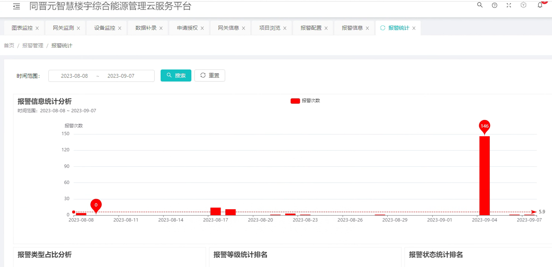Screen dimensions: 552x267
Task: Open the 项目浏览 tab
Action: tap(270, 28)
